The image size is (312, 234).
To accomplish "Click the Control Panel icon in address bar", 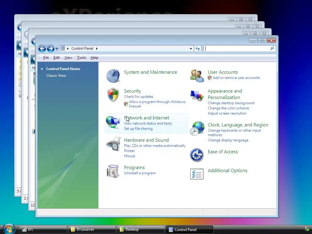I will [62, 48].
